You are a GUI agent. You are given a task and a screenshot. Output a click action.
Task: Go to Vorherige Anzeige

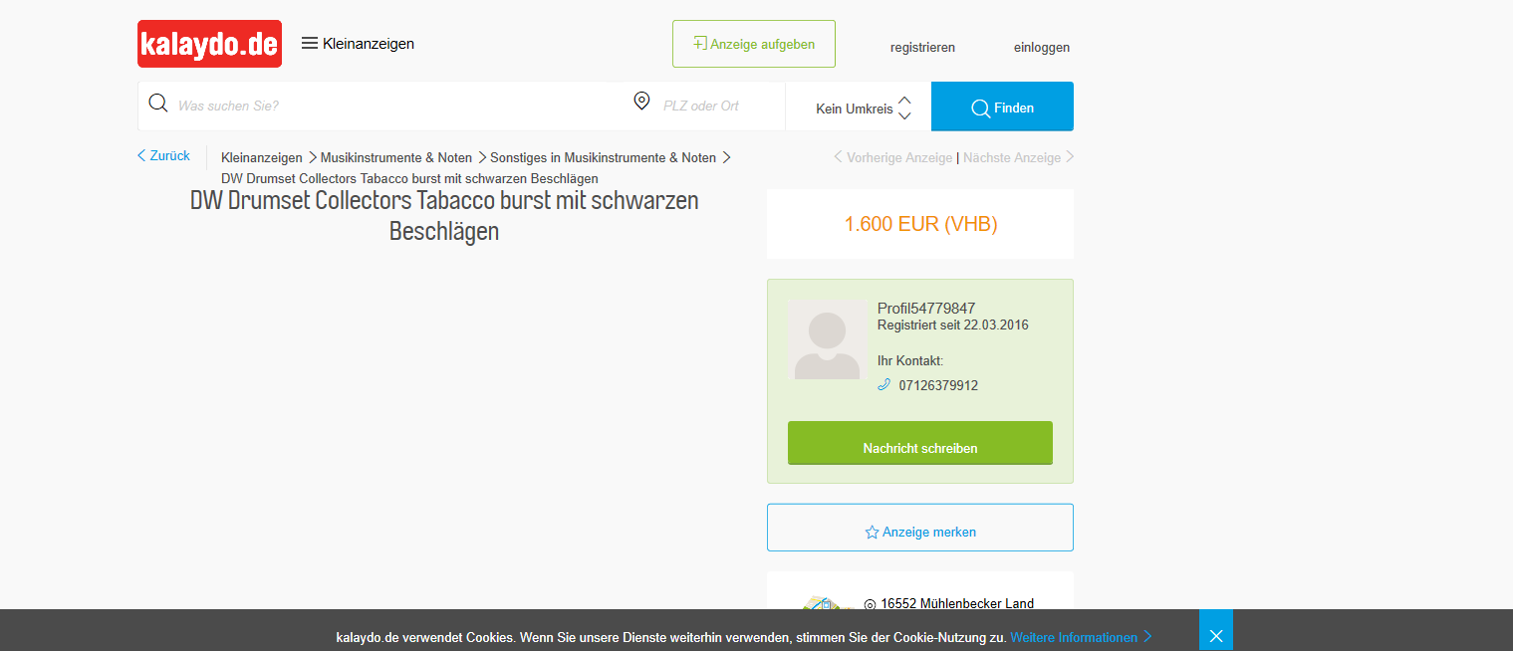tap(892, 157)
